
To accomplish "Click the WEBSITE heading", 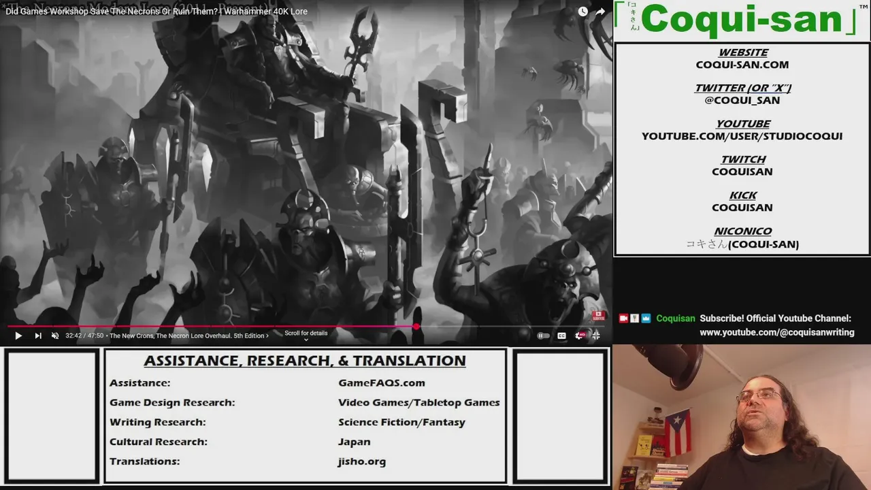I will 743,52.
